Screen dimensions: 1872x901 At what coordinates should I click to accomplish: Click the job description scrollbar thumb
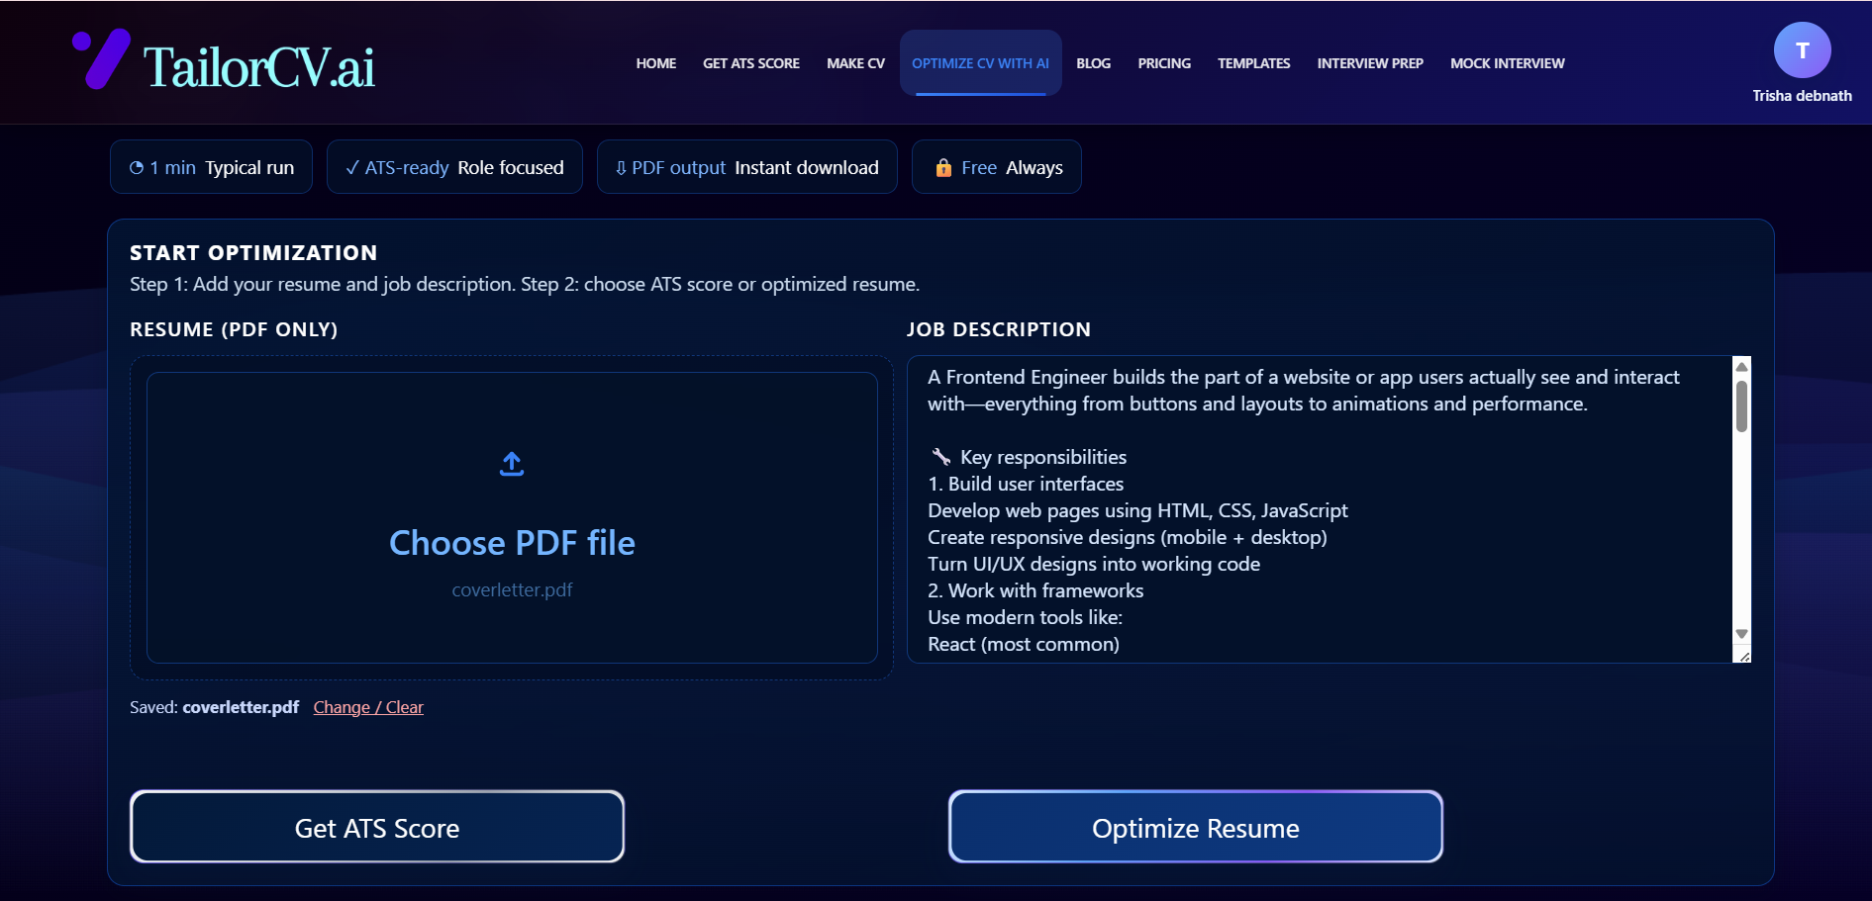[1741, 406]
